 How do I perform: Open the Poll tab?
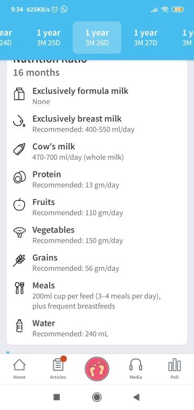click(x=175, y=369)
